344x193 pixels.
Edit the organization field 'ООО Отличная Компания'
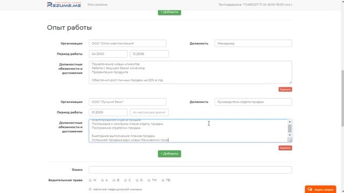tap(127, 43)
